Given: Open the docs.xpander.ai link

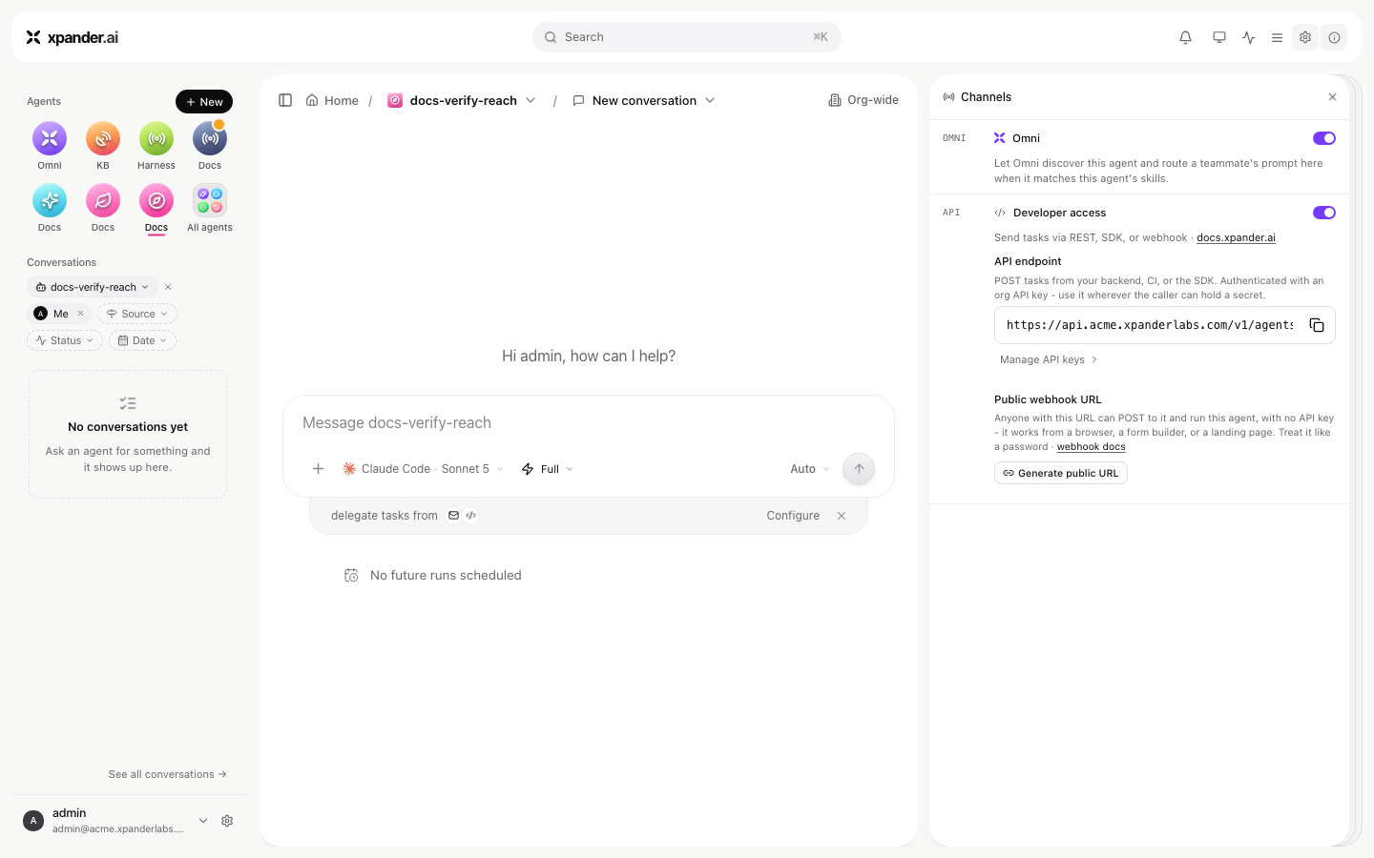Looking at the screenshot, I should pos(1236,237).
